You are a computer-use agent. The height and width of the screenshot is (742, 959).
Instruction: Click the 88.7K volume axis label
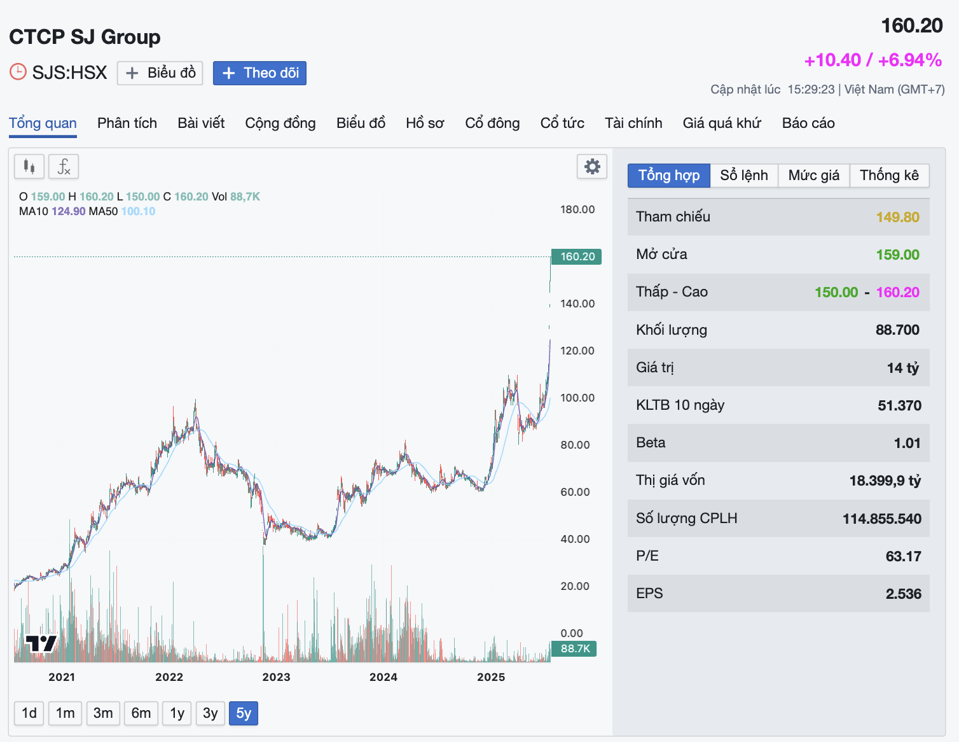(574, 648)
